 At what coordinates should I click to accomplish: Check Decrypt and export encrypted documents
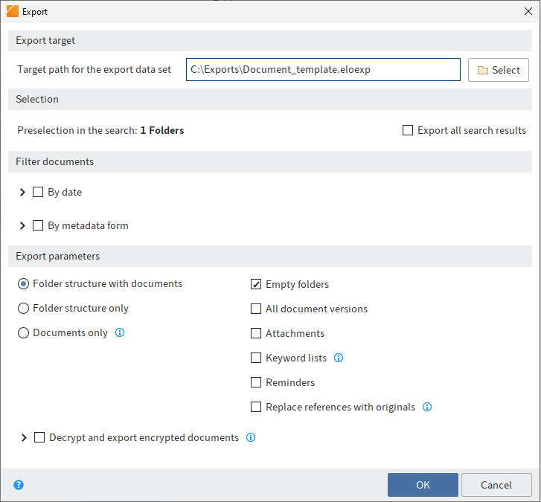pos(39,437)
